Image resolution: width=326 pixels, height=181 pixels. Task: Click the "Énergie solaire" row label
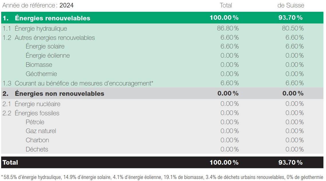[x=45, y=46]
